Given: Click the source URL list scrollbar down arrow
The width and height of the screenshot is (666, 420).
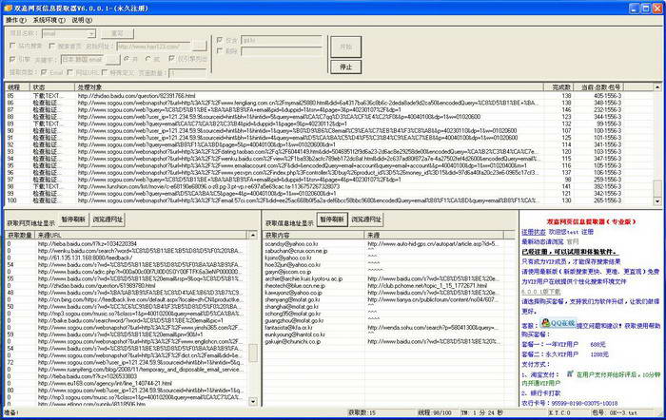Looking at the screenshot, I should (x=253, y=401).
